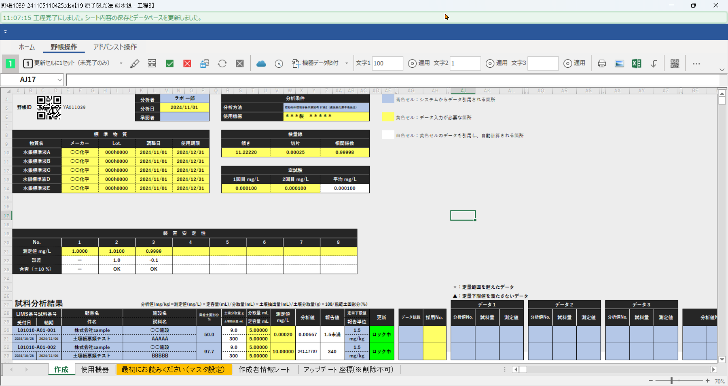The width and height of the screenshot is (728, 386).
Task: Click the notebook QR code image YA011039
Action: (49, 107)
